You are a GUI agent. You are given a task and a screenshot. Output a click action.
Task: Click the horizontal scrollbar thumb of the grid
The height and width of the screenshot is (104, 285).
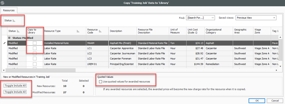pyautogui.click(x=40, y=70)
